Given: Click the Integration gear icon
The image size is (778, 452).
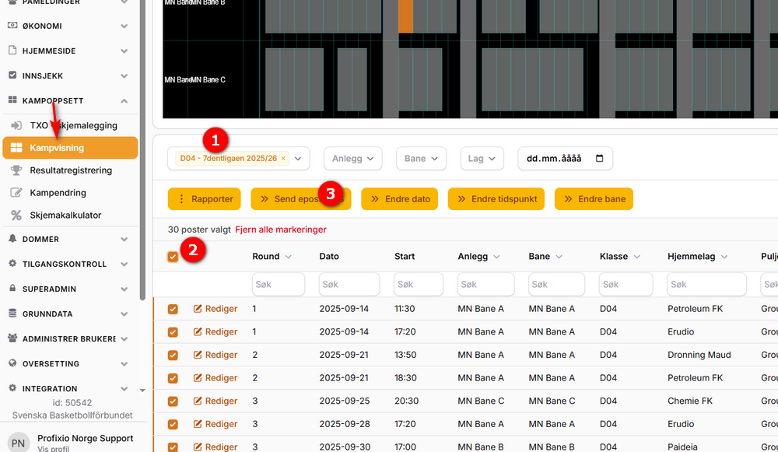Looking at the screenshot, I should (13, 388).
